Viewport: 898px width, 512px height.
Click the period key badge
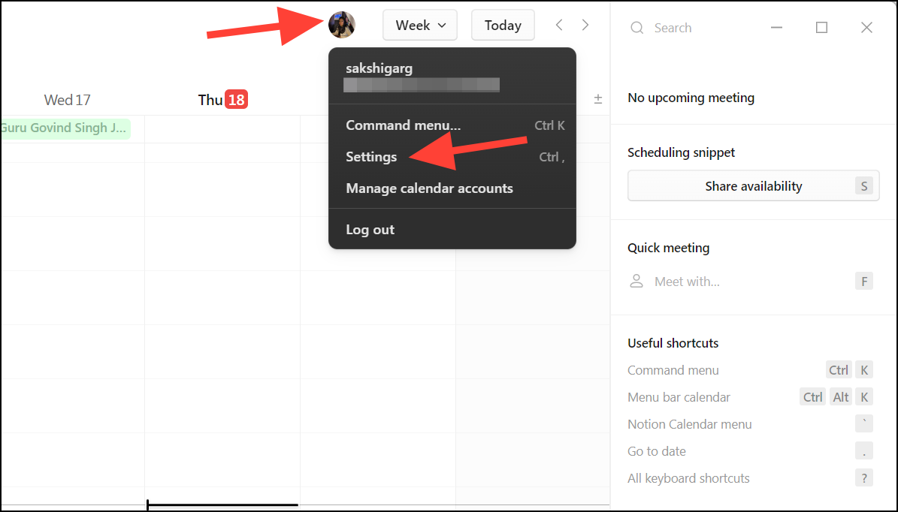click(x=863, y=450)
